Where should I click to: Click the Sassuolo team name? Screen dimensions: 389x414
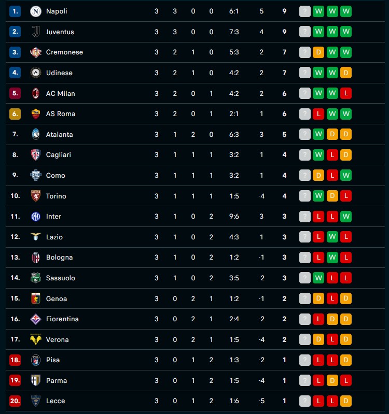[x=61, y=278]
